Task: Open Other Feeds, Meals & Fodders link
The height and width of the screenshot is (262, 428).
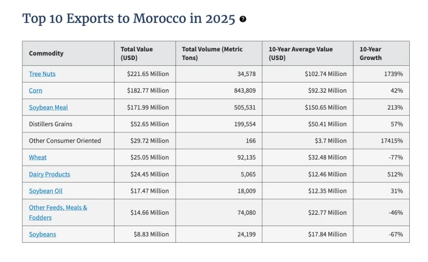Action: (x=58, y=213)
